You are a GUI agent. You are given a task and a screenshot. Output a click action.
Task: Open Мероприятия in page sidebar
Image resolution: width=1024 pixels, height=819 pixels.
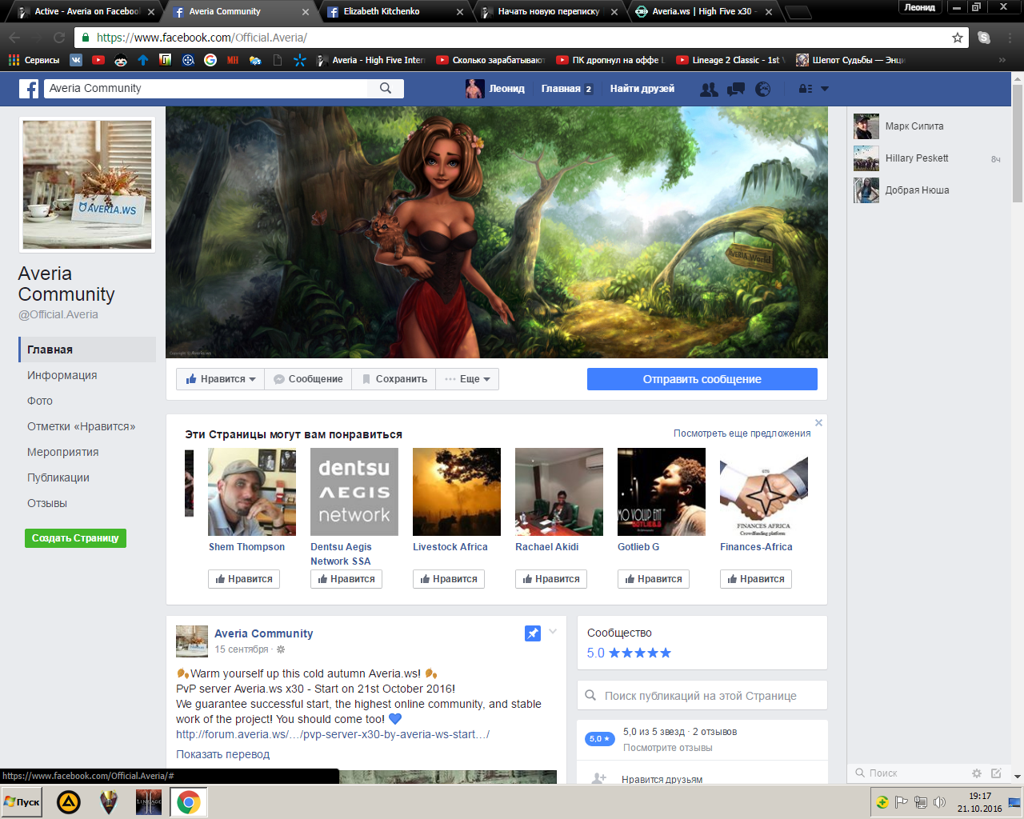(x=62, y=452)
